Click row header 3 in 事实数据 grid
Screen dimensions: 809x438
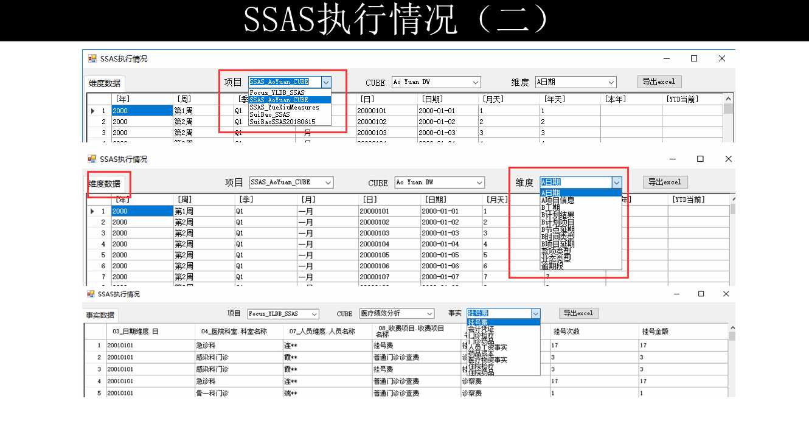[95, 369]
